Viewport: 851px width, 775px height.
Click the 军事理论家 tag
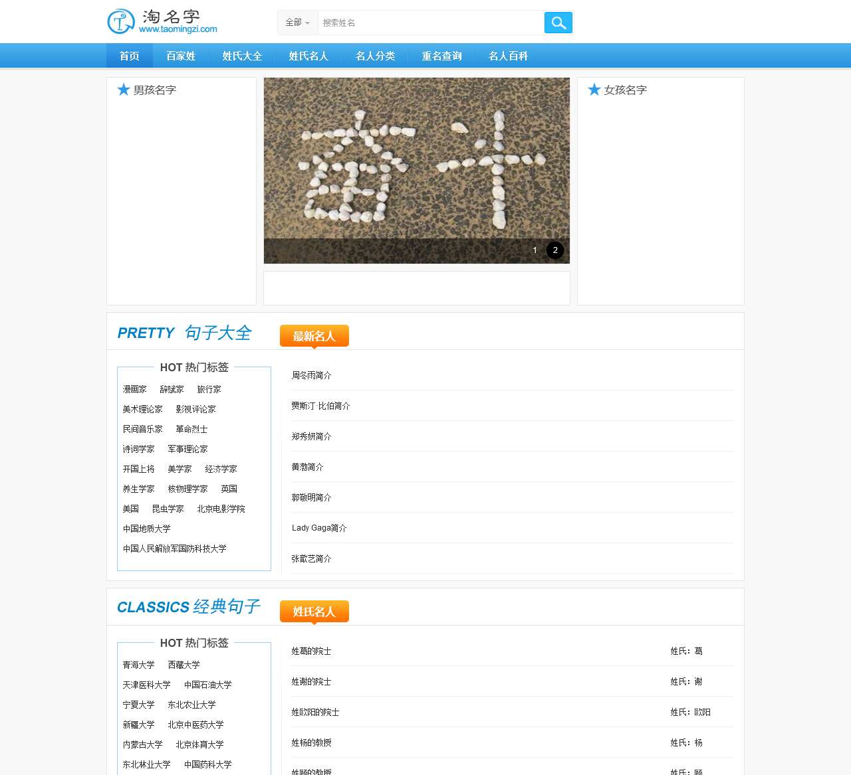188,449
